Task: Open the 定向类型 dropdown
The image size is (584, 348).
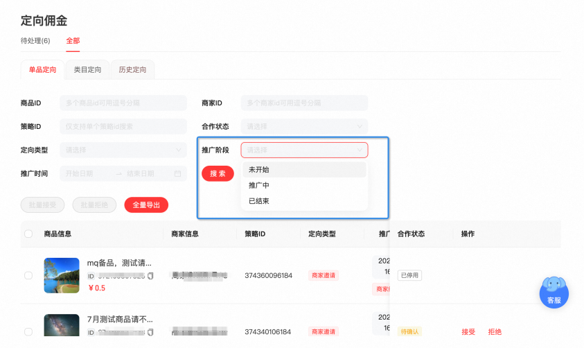Action: click(x=123, y=150)
